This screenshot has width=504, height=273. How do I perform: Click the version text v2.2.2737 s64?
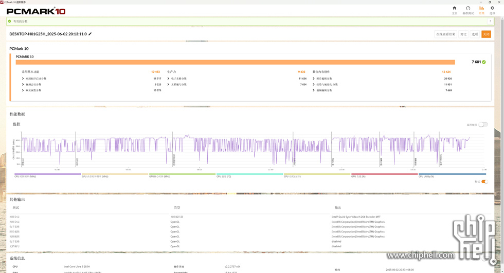(x=232, y=266)
